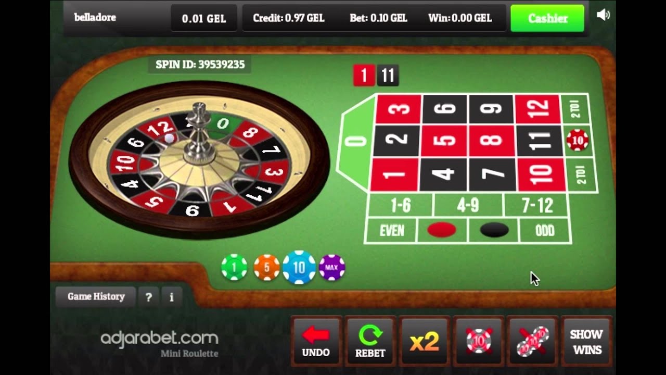Mute the game sound speaker icon
The image size is (666, 375).
(603, 15)
